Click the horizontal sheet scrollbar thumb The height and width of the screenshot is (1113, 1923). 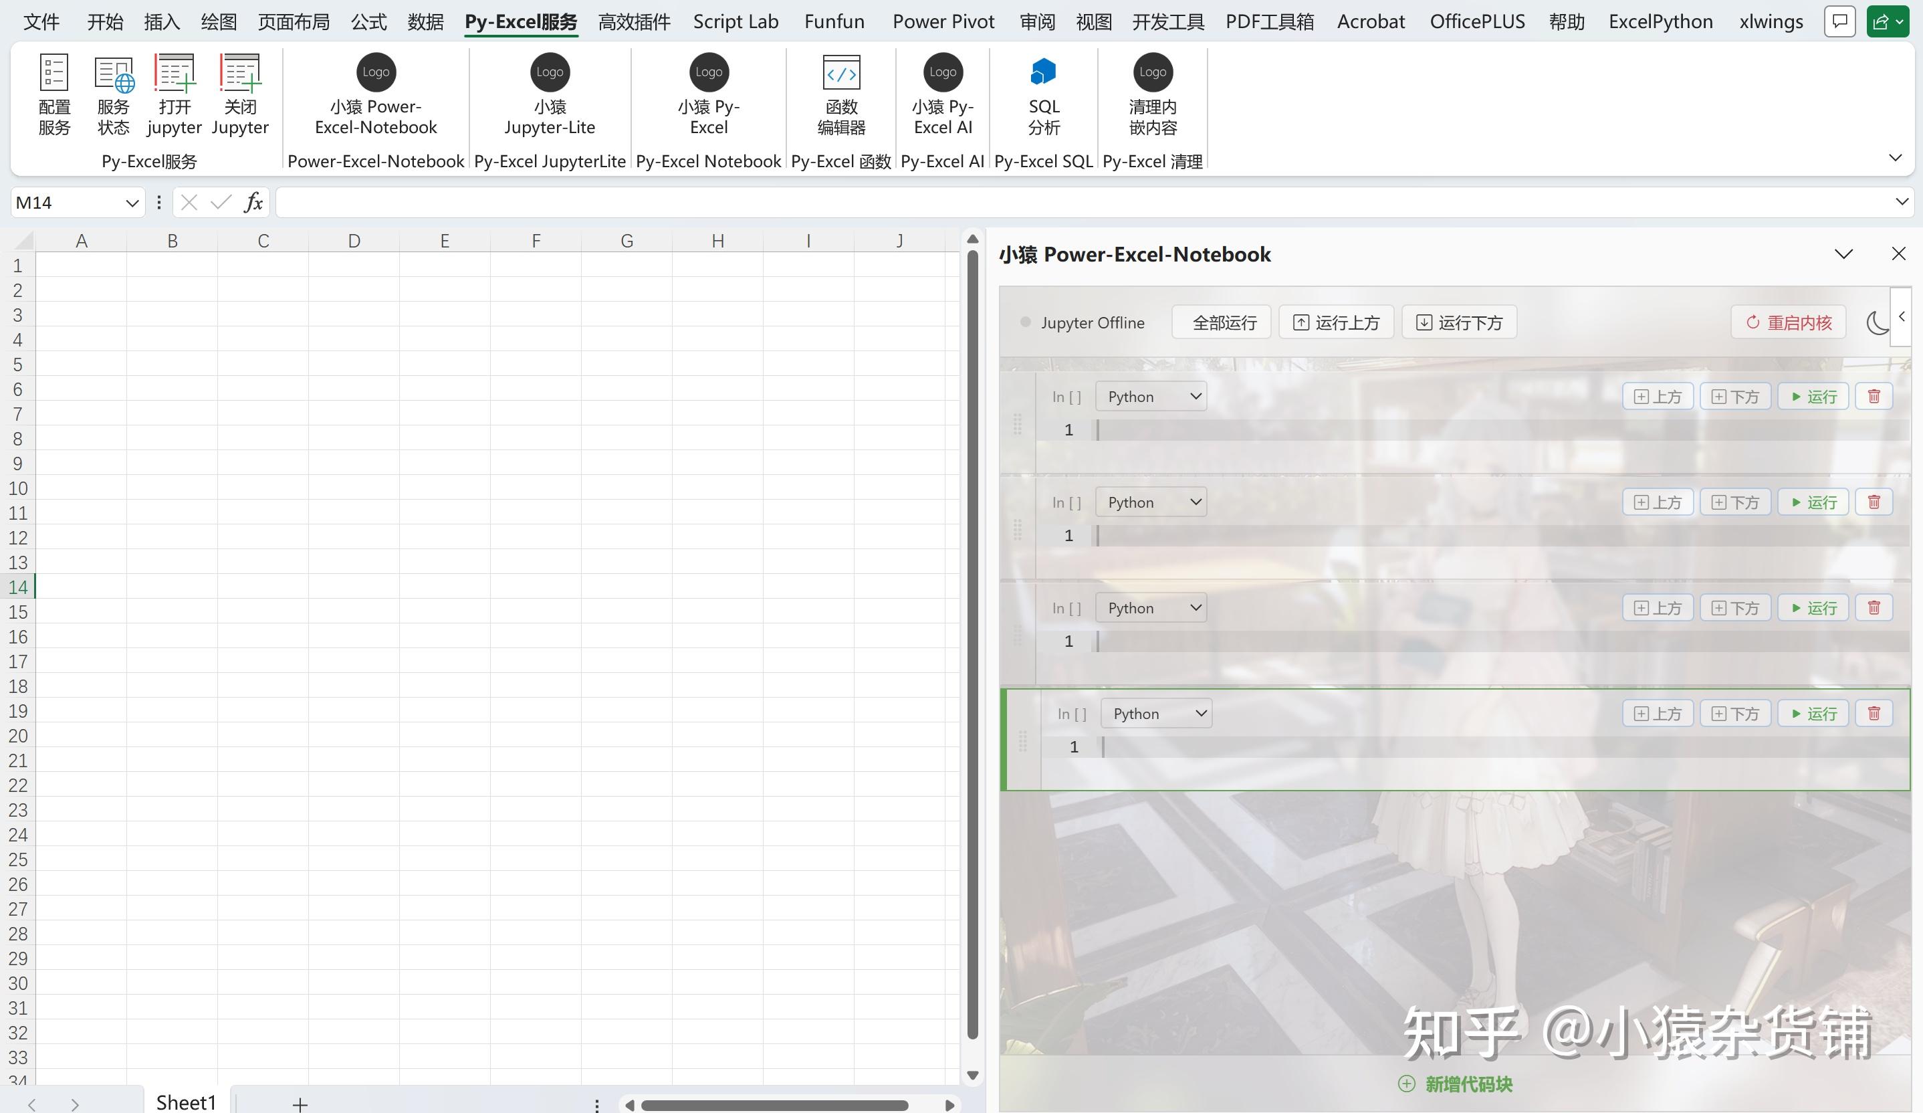tap(774, 1106)
